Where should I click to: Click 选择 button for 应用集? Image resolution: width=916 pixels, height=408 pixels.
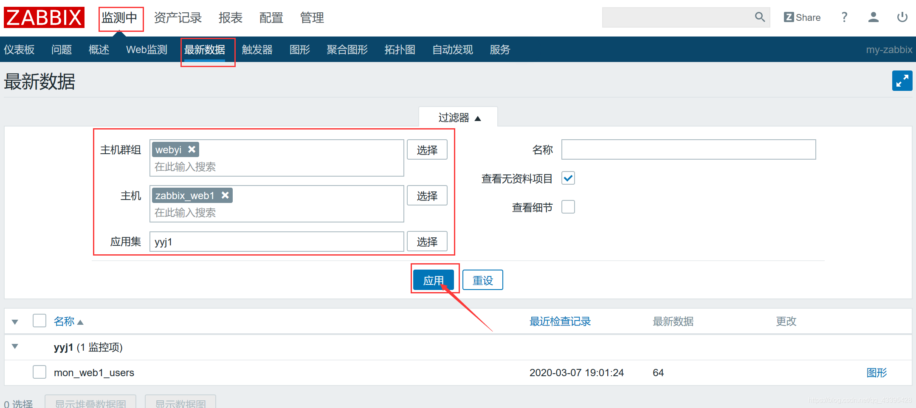pos(427,241)
